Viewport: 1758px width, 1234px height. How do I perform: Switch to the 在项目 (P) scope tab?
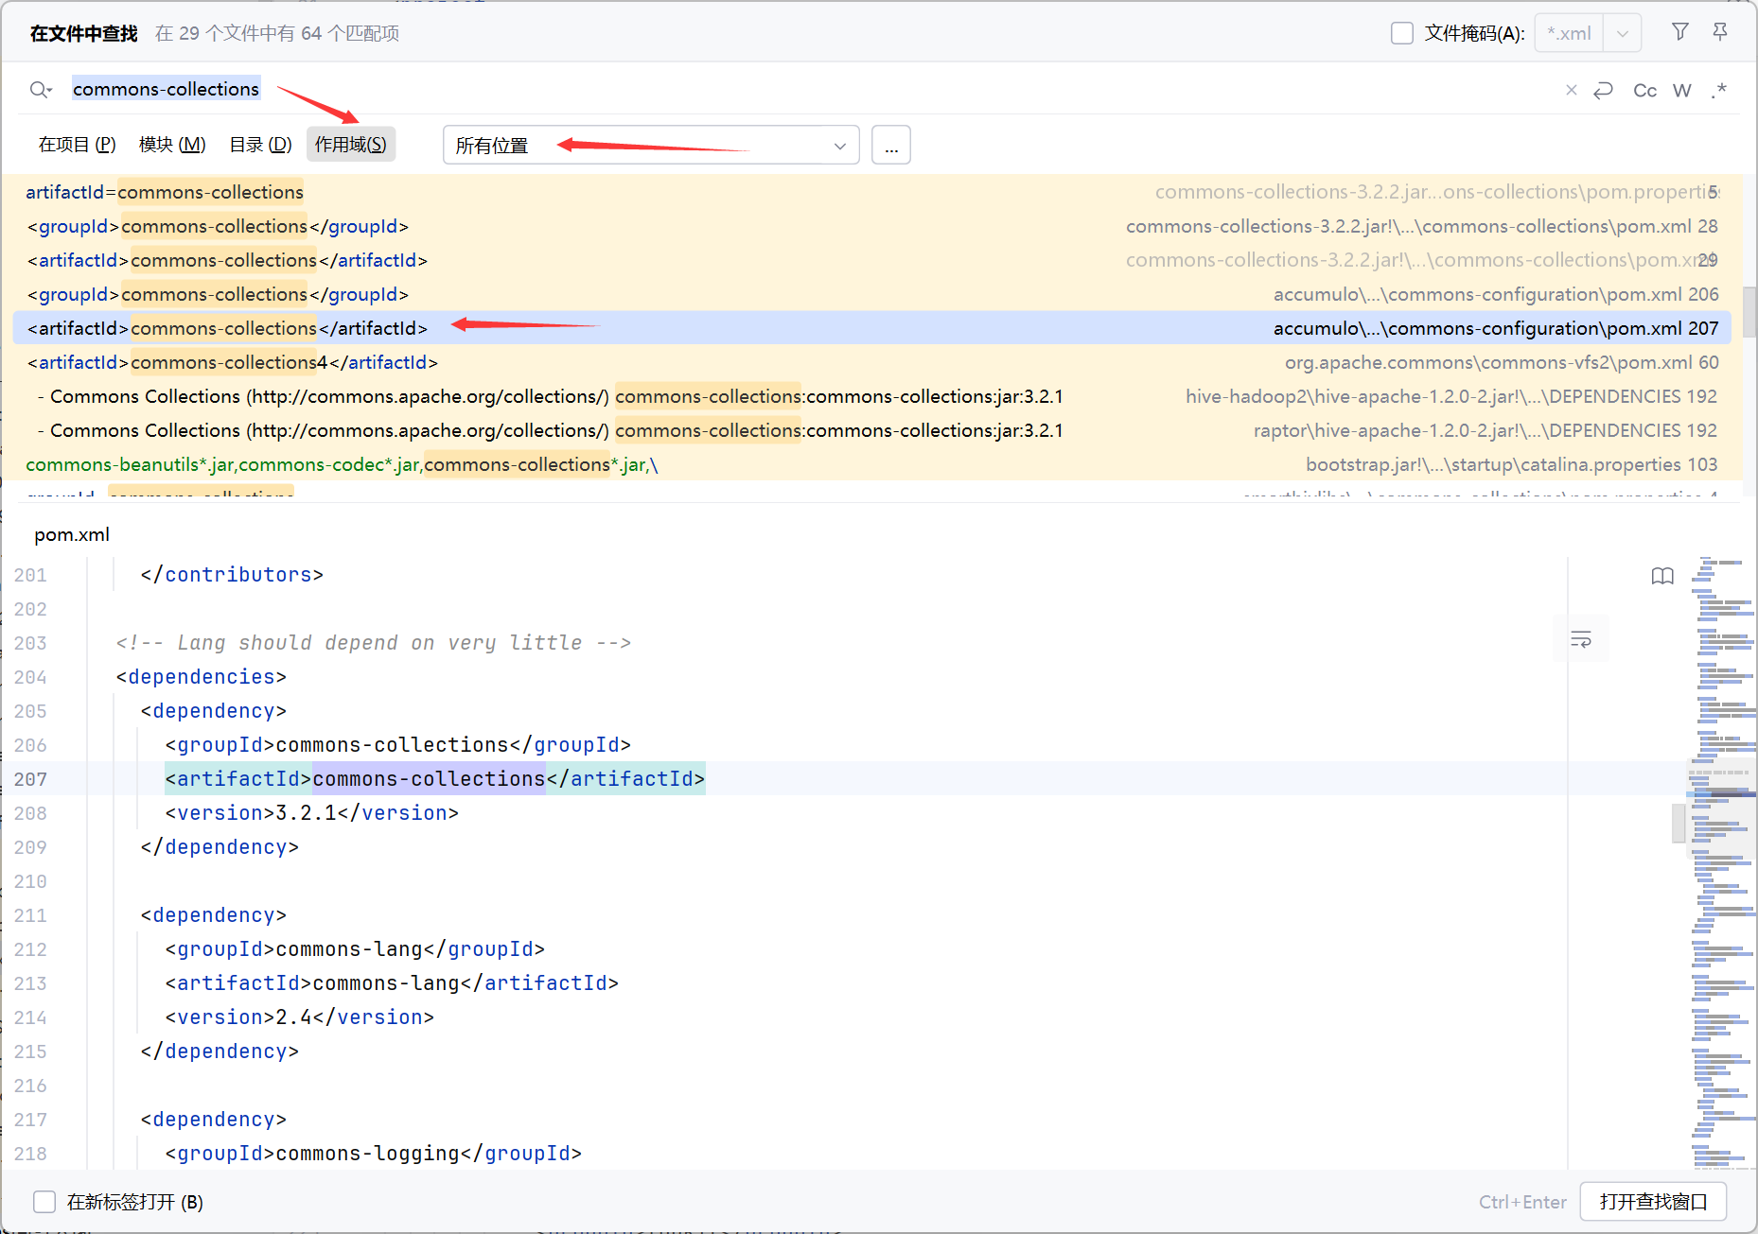77,145
